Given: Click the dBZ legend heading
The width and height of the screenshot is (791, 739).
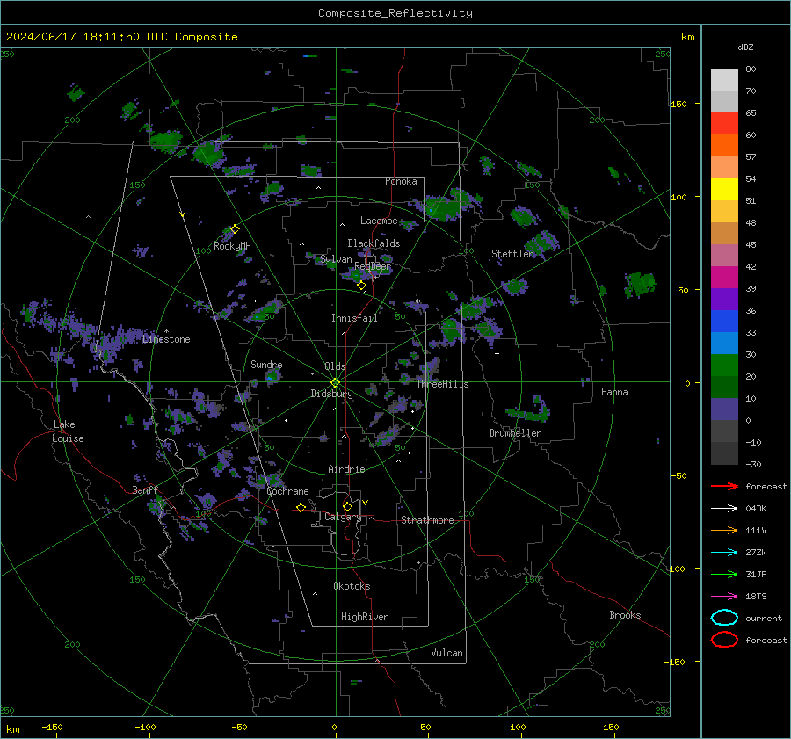Looking at the screenshot, I should click(x=745, y=47).
